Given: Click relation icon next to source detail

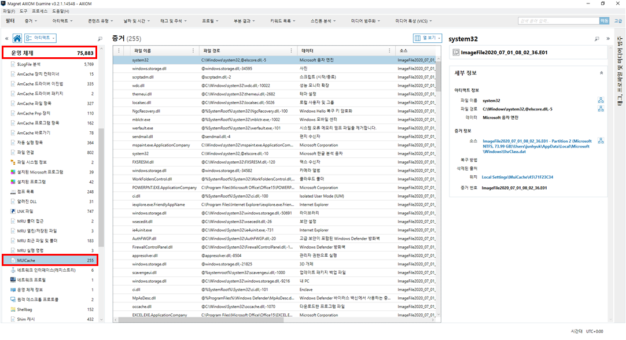Looking at the screenshot, I should [601, 141].
